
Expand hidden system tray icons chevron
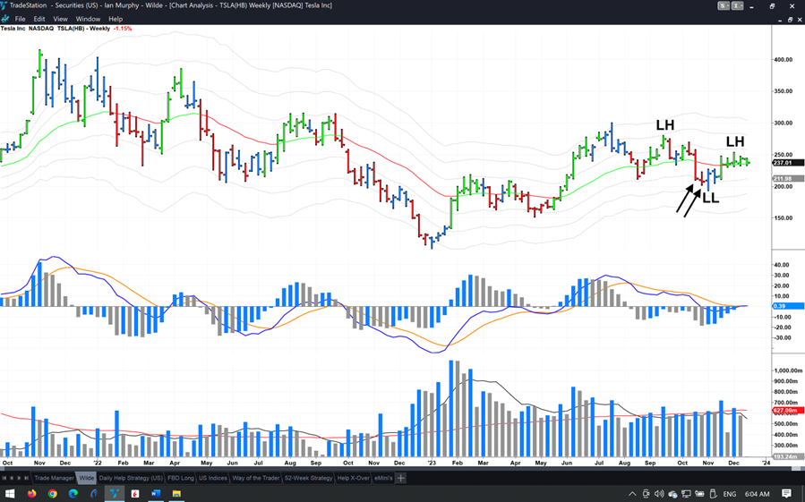click(632, 494)
